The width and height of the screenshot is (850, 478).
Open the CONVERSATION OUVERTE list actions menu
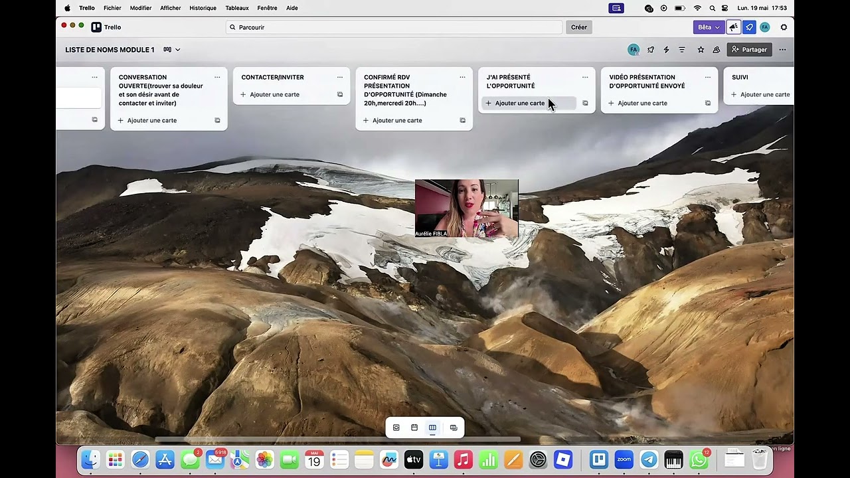click(x=217, y=77)
